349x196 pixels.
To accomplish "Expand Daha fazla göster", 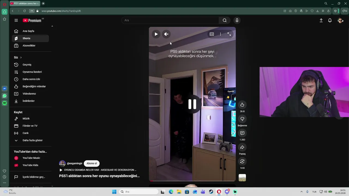I will (31, 140).
